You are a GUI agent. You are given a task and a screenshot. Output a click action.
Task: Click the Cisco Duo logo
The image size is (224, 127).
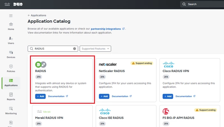coord(13,4)
